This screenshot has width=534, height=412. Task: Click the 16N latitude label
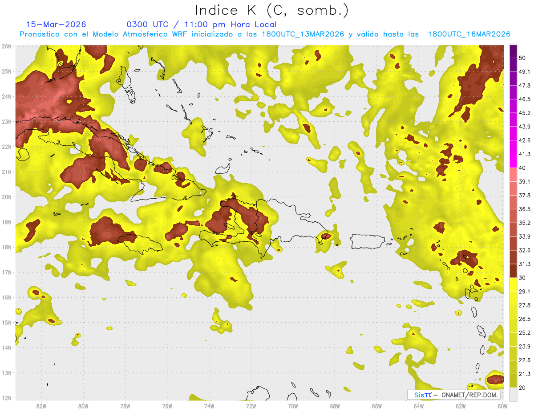coord(7,297)
